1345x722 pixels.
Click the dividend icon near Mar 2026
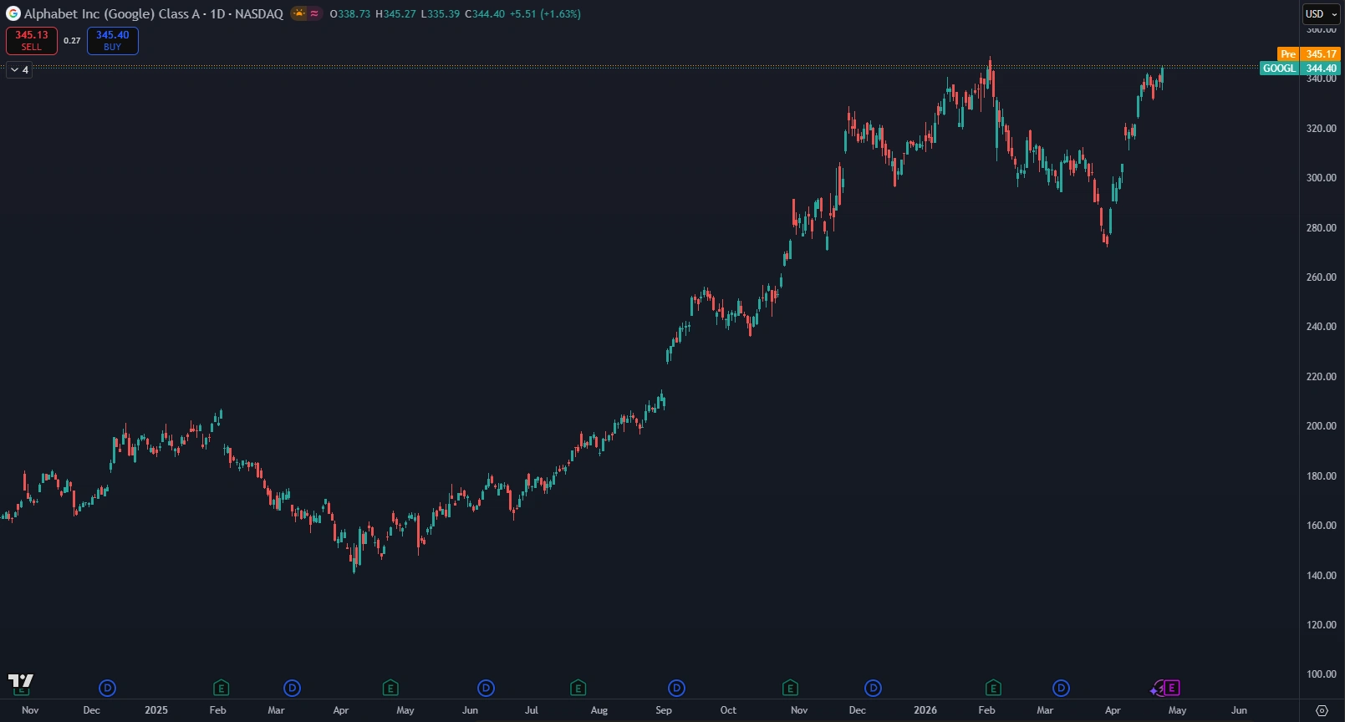(x=1061, y=688)
